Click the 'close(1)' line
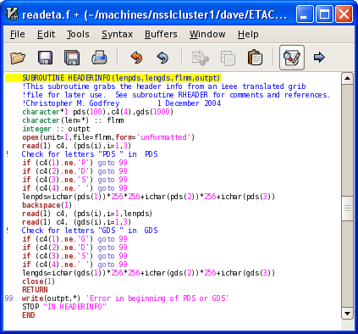Viewport: 358px width, 334px height. 39,281
